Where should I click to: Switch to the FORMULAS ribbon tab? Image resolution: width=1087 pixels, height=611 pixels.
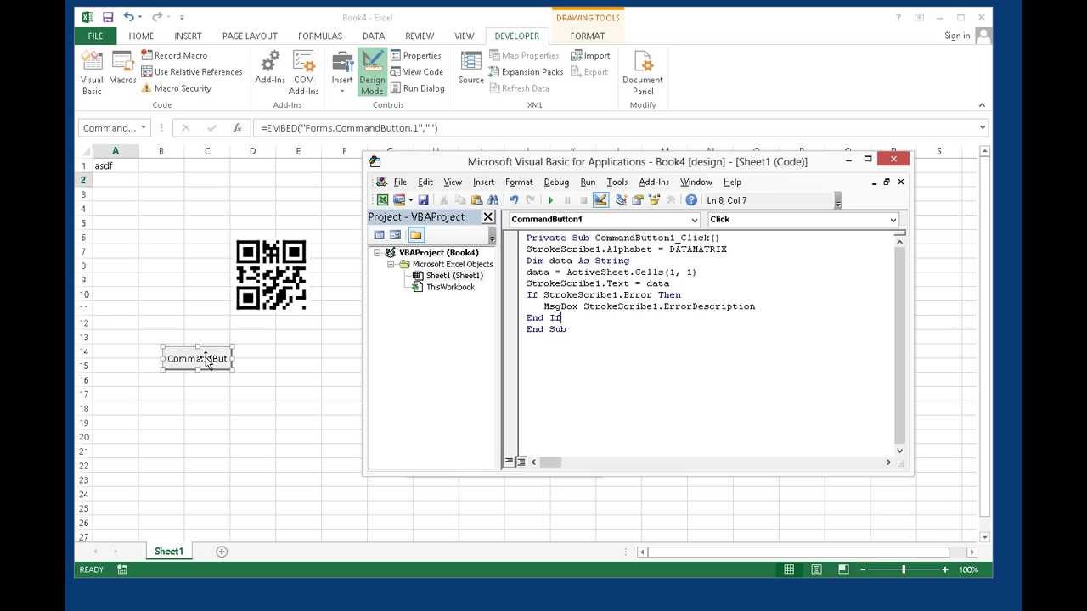pyautogui.click(x=320, y=36)
